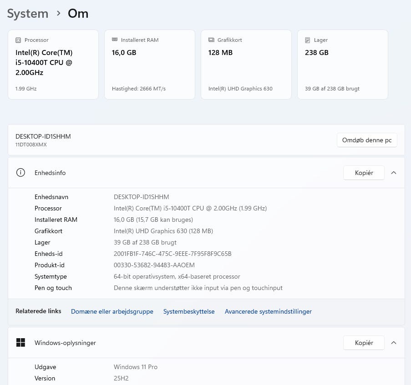Click the Systemtype row label
The width and height of the screenshot is (411, 385).
click(51, 276)
